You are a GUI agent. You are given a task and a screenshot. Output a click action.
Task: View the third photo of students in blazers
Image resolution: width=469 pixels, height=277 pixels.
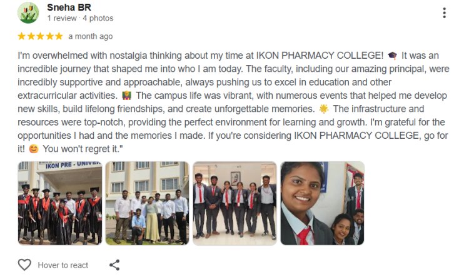click(x=234, y=203)
